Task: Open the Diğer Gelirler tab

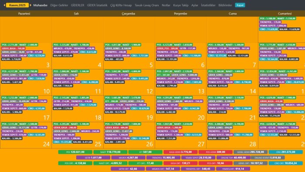Action: tap(59, 5)
